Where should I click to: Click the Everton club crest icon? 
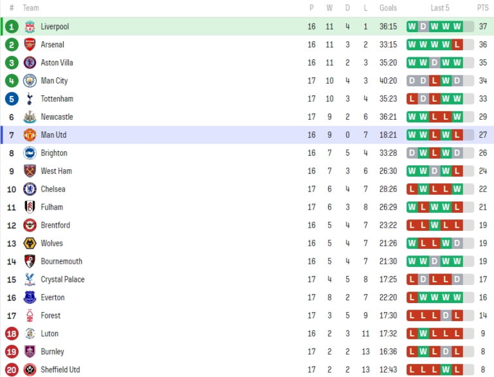click(x=30, y=297)
